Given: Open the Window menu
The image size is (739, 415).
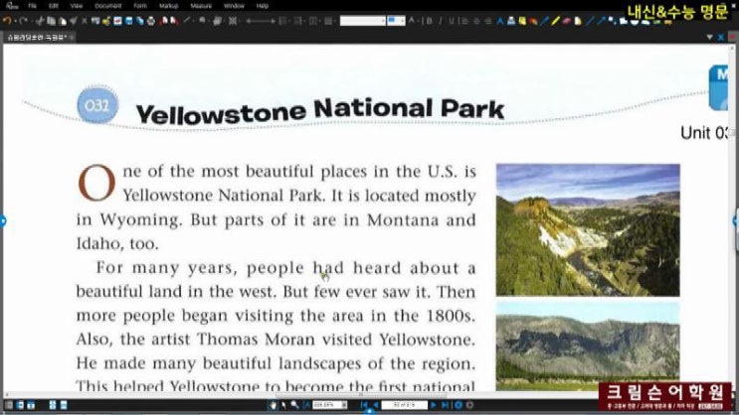Looking at the screenshot, I should click(234, 6).
